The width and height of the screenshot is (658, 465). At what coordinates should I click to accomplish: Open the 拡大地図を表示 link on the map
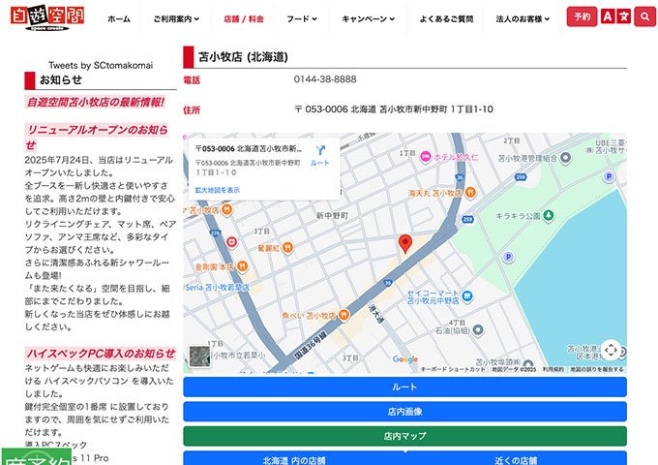[218, 190]
